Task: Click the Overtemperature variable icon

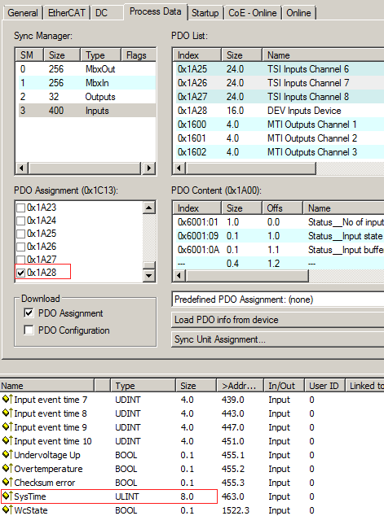Action: 7,469
